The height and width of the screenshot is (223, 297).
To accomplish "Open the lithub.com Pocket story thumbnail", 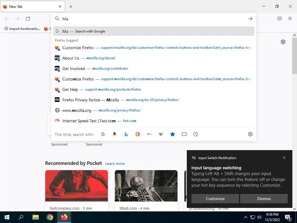I will point(146,186).
